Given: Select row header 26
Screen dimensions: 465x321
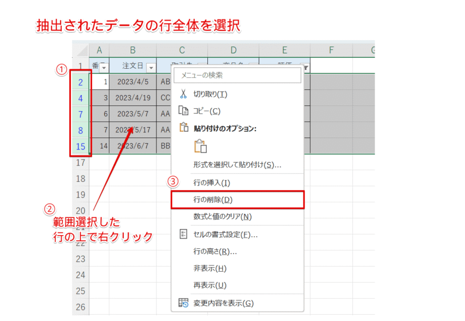Looking at the screenshot, I should point(80,307).
